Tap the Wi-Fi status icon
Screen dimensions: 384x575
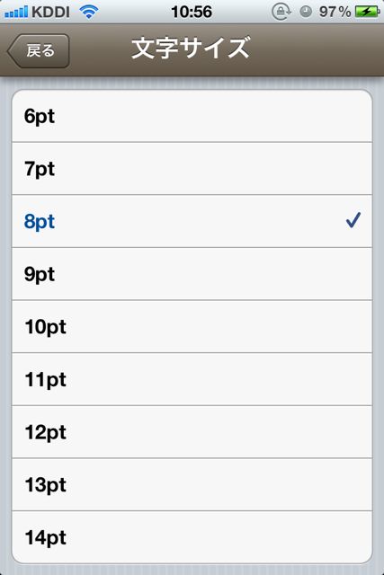click(x=89, y=12)
